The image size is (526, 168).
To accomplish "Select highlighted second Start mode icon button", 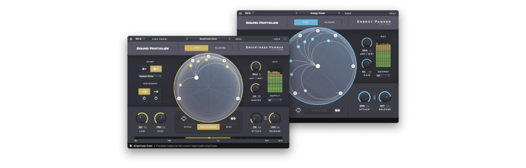I will point(156,69).
